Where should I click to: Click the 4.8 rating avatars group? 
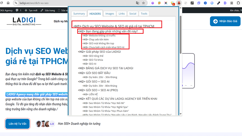pyautogui.click(x=45, y=124)
